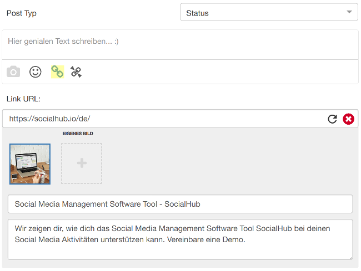361x271 pixels.
Task: Remove the link with red X icon
Action: point(348,119)
